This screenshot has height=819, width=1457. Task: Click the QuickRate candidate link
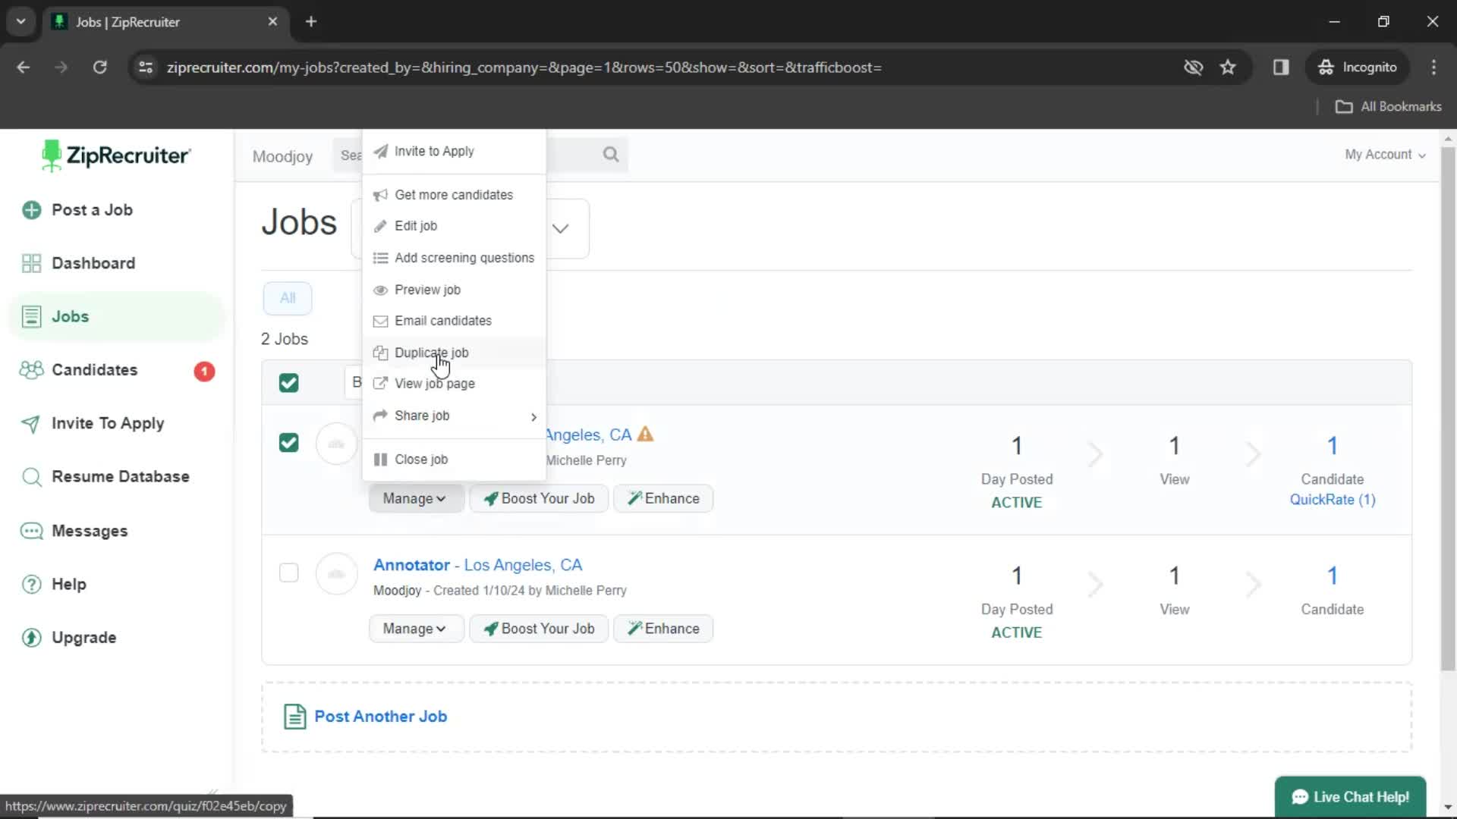point(1332,500)
